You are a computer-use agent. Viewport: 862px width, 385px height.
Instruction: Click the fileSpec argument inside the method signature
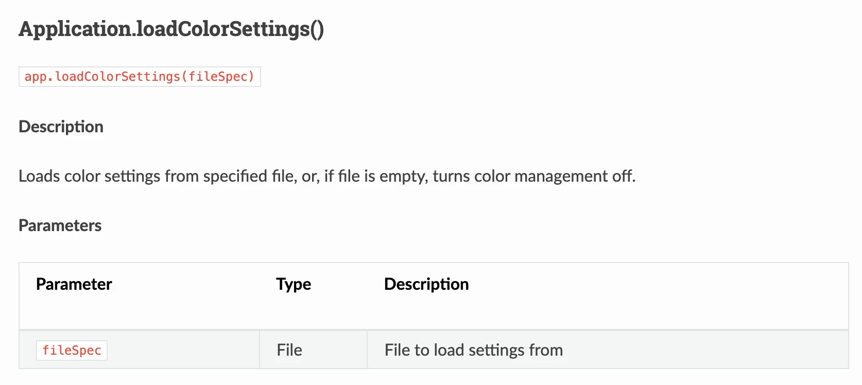(x=218, y=77)
